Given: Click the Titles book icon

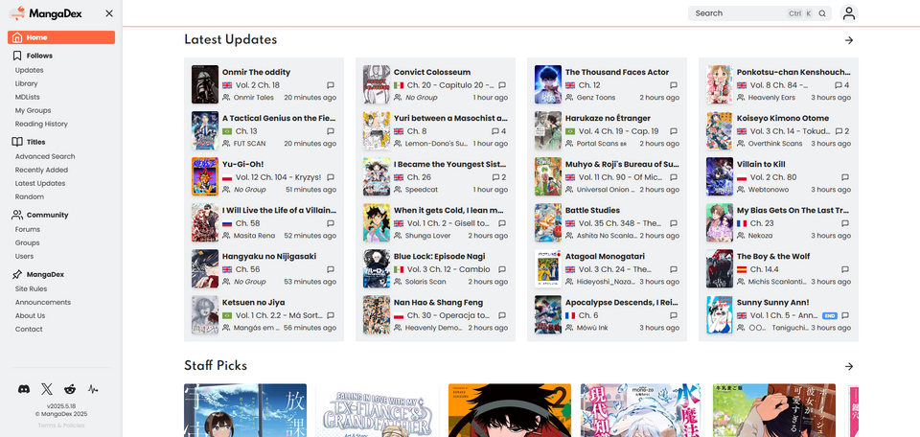Looking at the screenshot, I should tap(17, 142).
